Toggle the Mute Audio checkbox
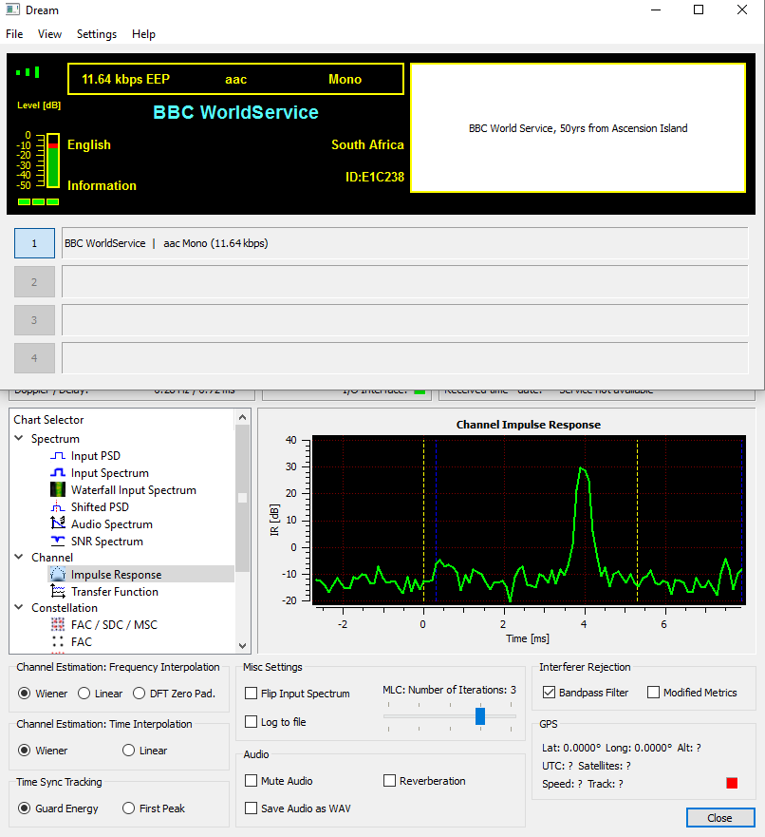The image size is (765, 837). point(252,781)
